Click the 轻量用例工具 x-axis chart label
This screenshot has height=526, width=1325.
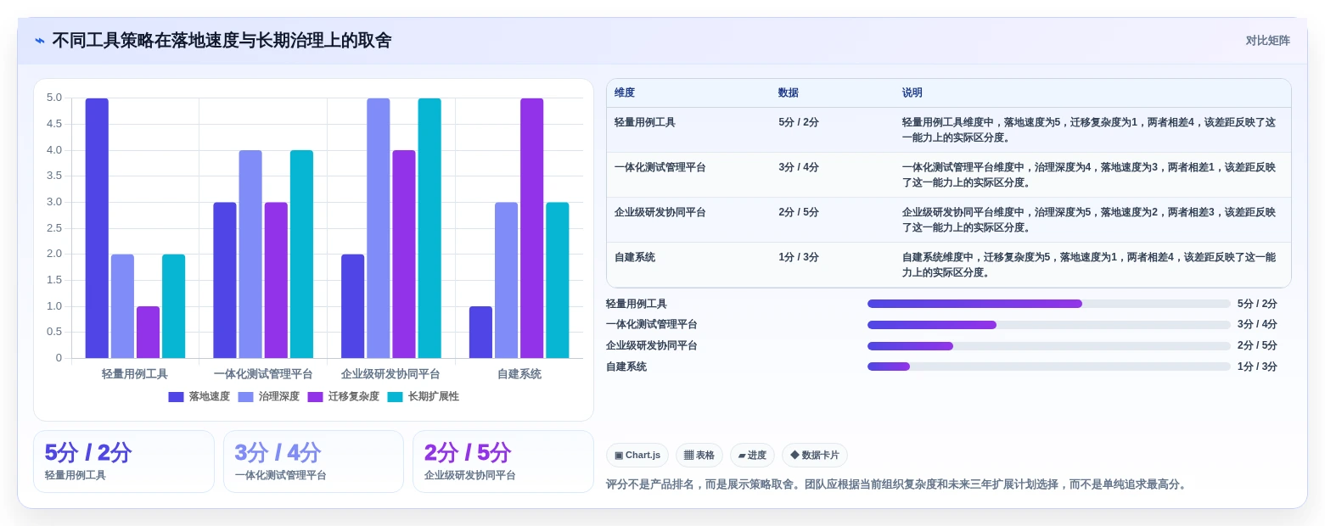(135, 374)
